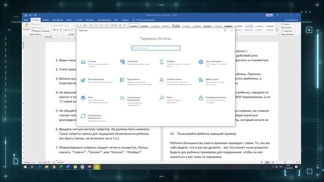This screenshot has height=182, width=324.
Task: Click the Redo icon in Word title bar
Action: coord(35,15)
